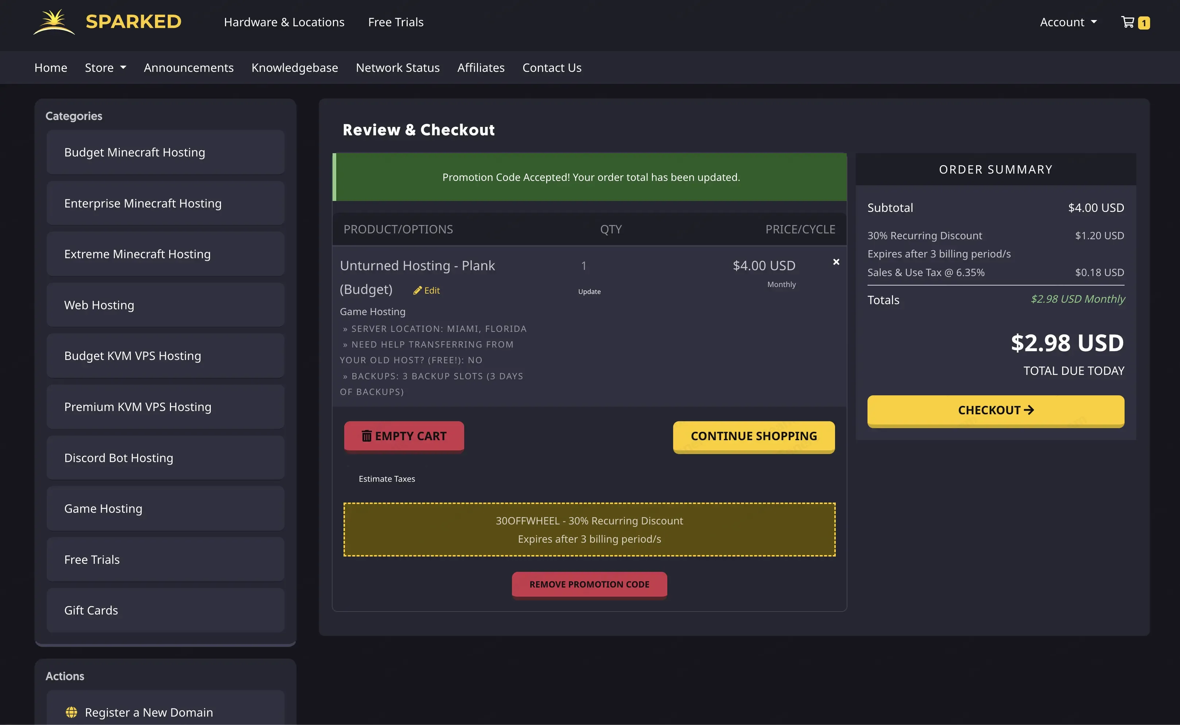
Task: Click the Promotion Code Accepted banner
Action: [x=589, y=177]
